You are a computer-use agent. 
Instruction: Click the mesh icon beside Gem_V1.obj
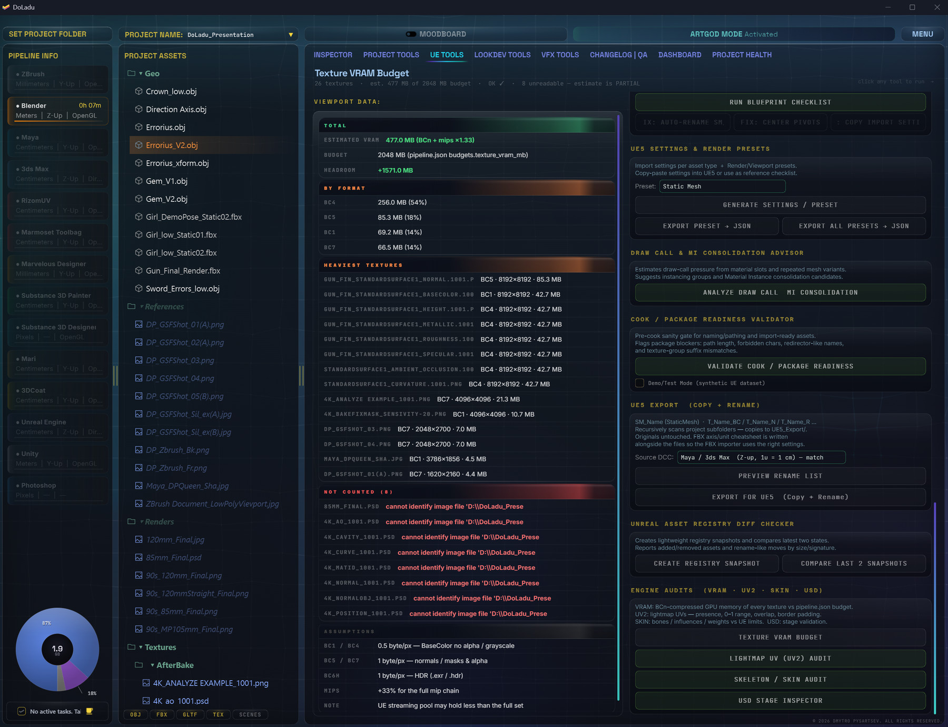pos(139,181)
